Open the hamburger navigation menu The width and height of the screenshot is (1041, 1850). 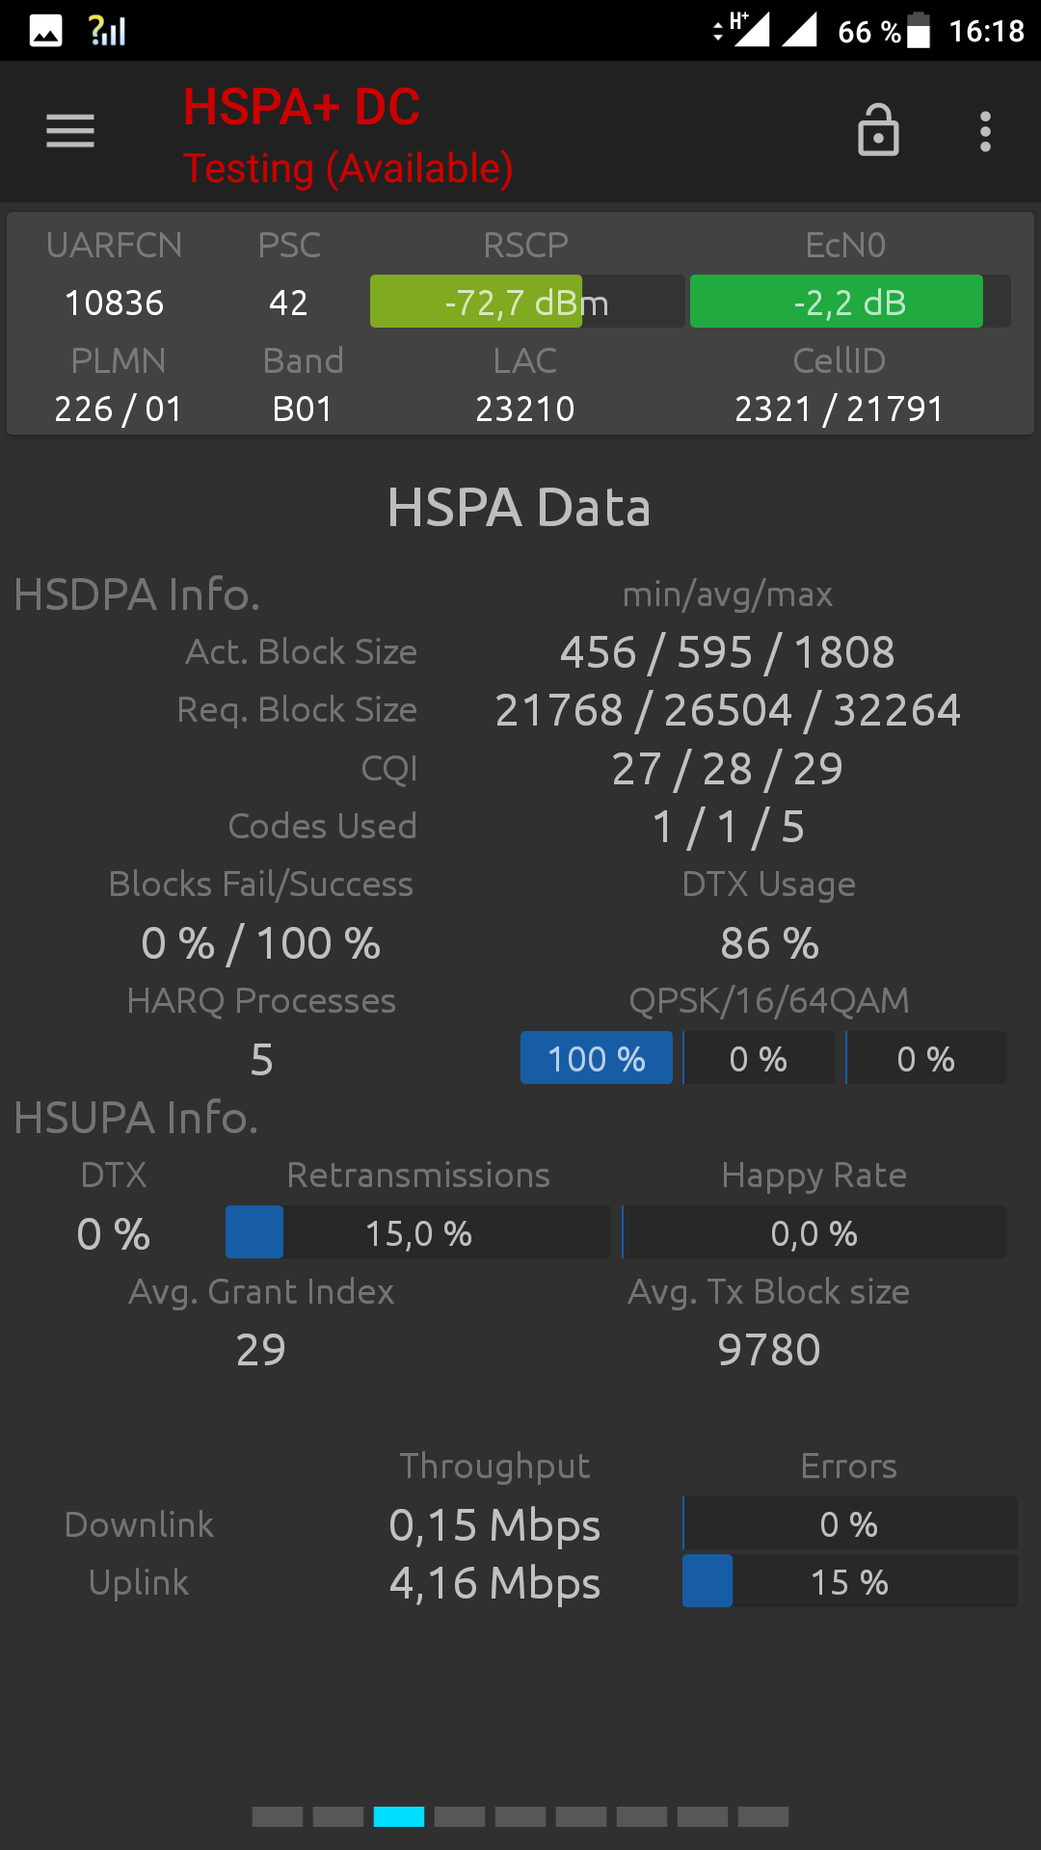coord(70,131)
